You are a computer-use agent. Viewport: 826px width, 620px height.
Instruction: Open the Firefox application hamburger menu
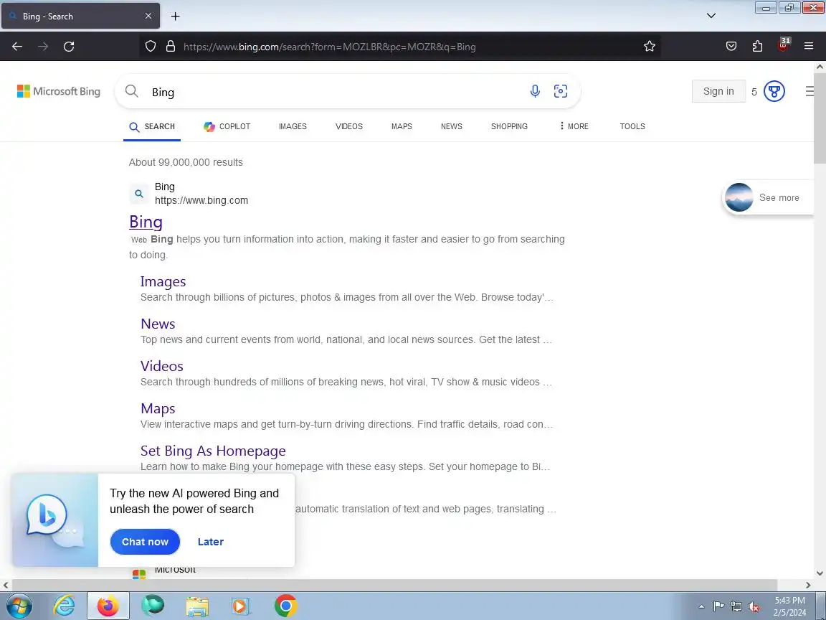(809, 47)
